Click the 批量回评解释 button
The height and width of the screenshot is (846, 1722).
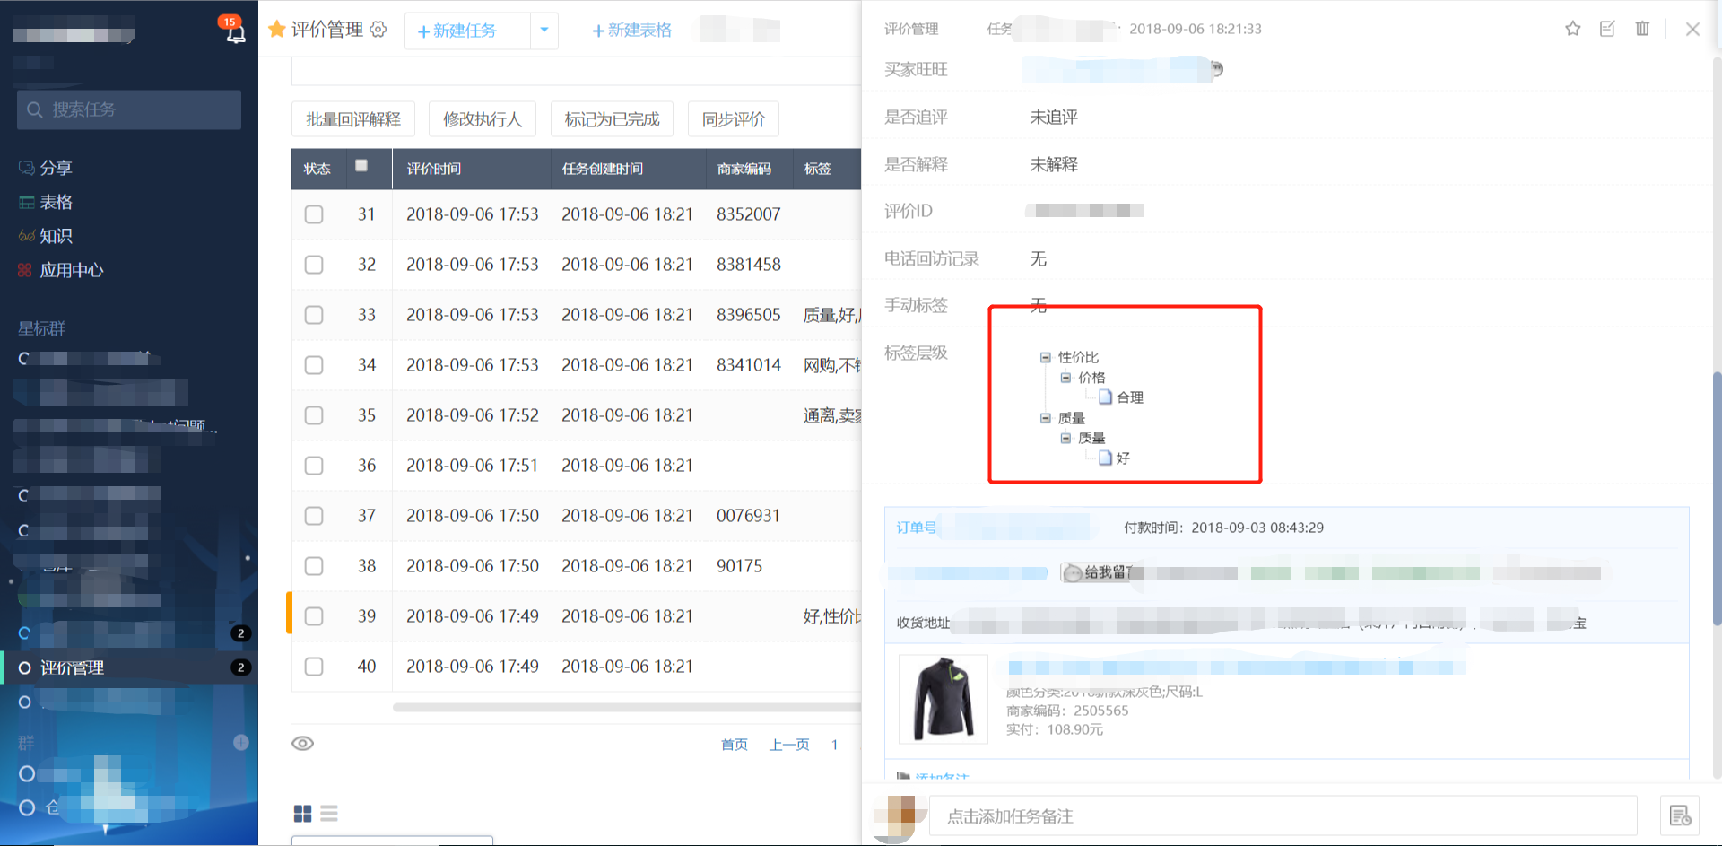point(353,119)
